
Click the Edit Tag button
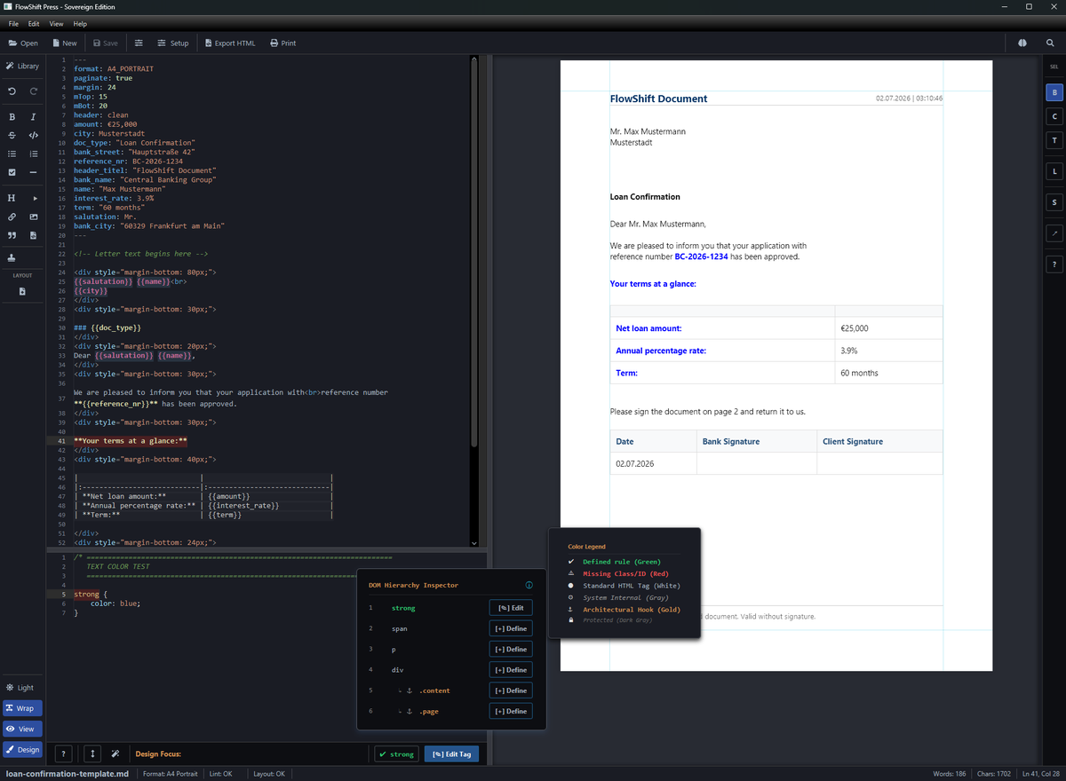pos(452,753)
